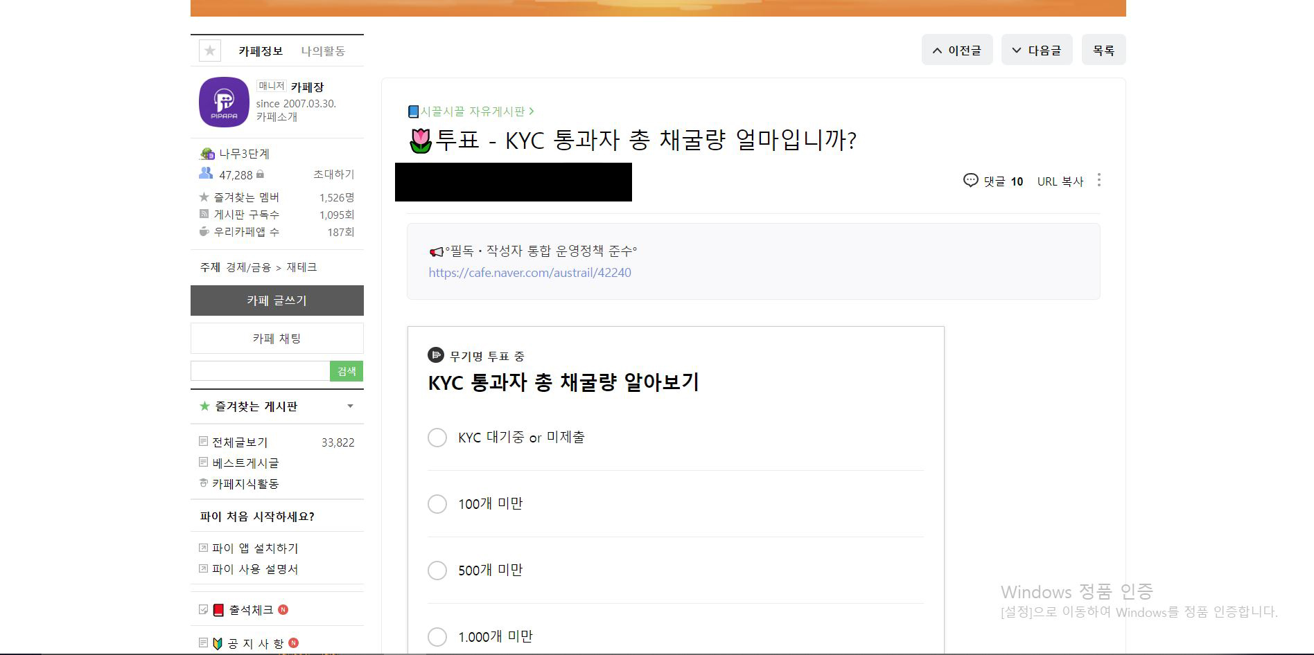The image size is (1314, 655).
Task: Click the feed icon beside 게시판 구독수
Action: (x=204, y=214)
